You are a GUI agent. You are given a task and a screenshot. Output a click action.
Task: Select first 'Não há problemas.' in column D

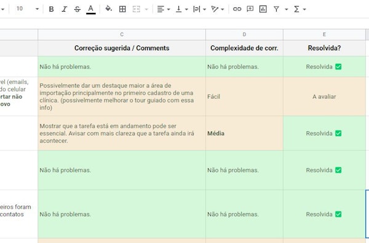[x=244, y=67]
